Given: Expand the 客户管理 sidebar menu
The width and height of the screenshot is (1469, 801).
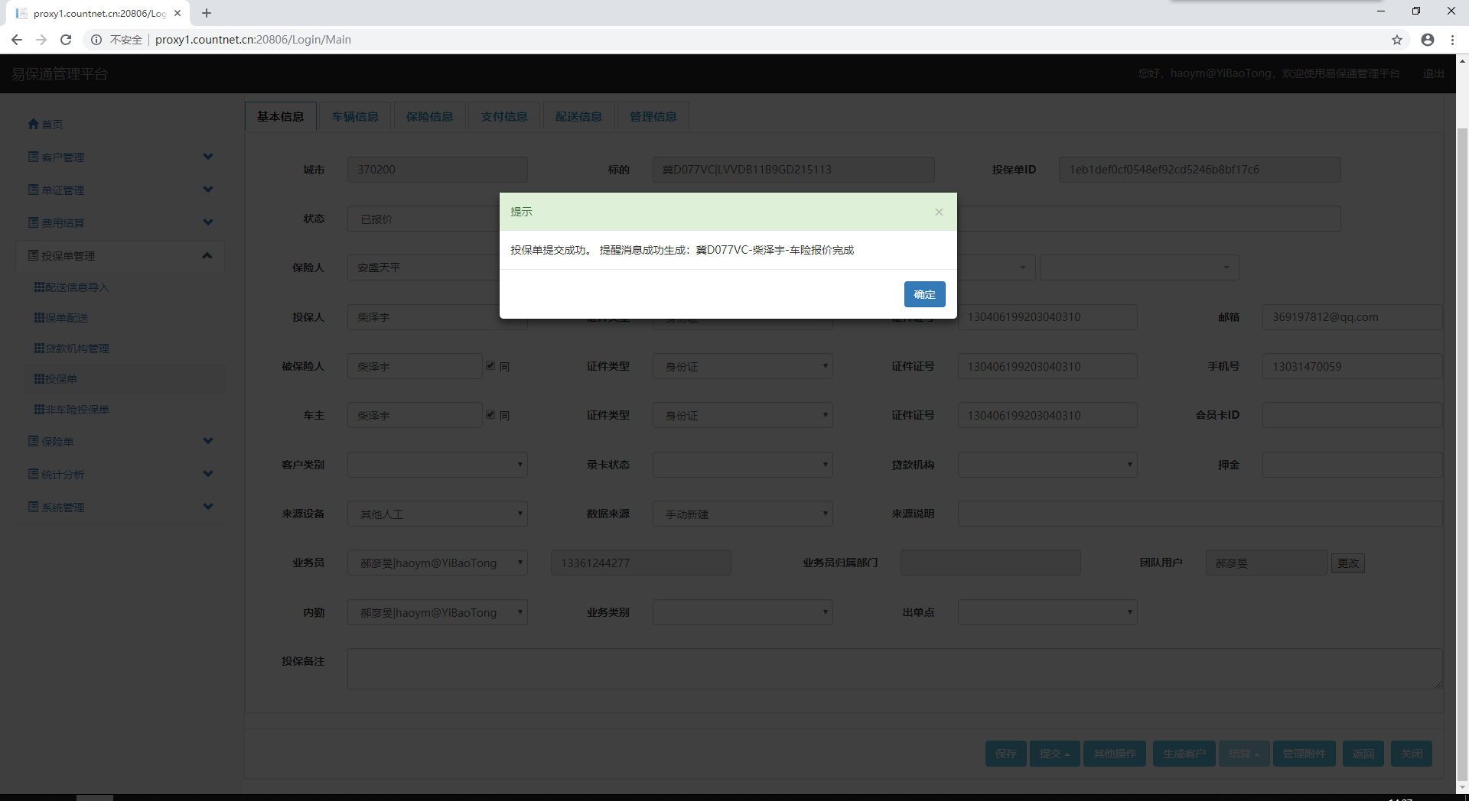Looking at the screenshot, I should coord(121,157).
